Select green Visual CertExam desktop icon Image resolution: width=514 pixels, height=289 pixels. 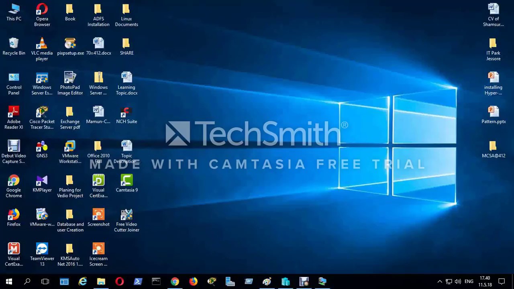pos(98,187)
